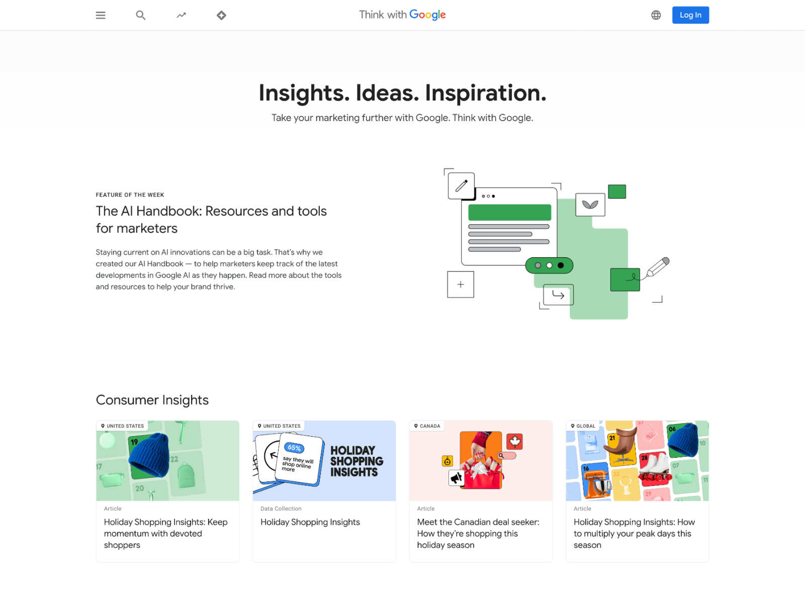Click the Global location tag
The width and height of the screenshot is (805, 593).
click(583, 426)
